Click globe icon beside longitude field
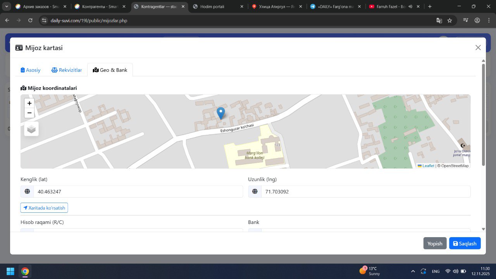Screen dimensions: 496x279 [255, 191]
